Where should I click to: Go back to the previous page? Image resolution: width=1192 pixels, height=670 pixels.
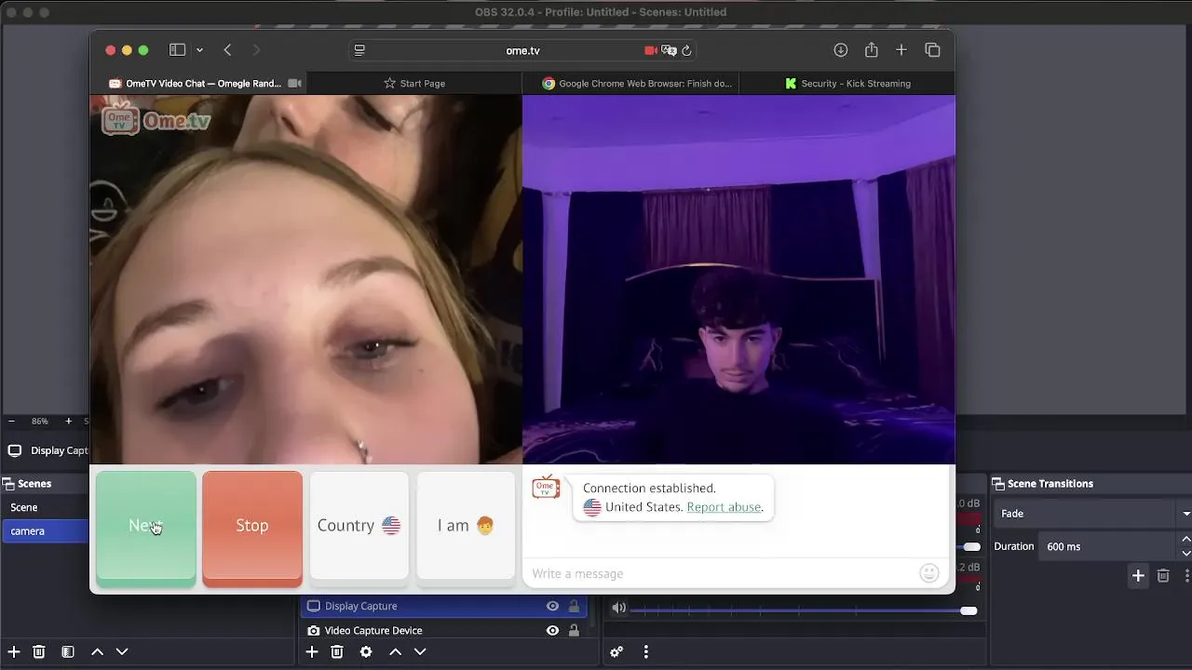(227, 50)
